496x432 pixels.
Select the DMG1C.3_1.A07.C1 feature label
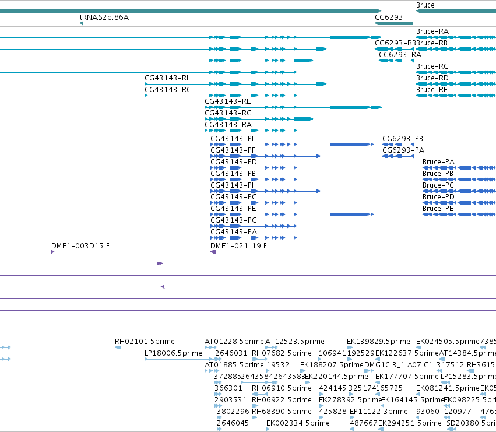[399, 365]
